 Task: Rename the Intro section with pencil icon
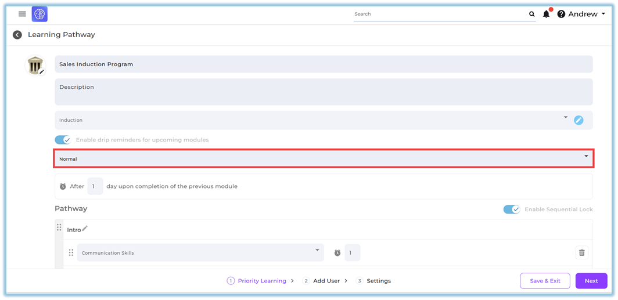pos(85,229)
